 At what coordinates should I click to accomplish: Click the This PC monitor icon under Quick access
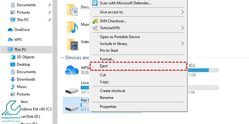tap(13, 20)
